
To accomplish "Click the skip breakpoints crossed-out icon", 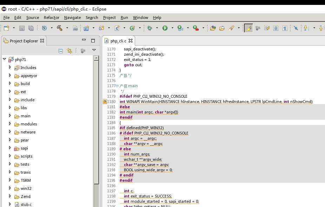I will pos(296,28).
